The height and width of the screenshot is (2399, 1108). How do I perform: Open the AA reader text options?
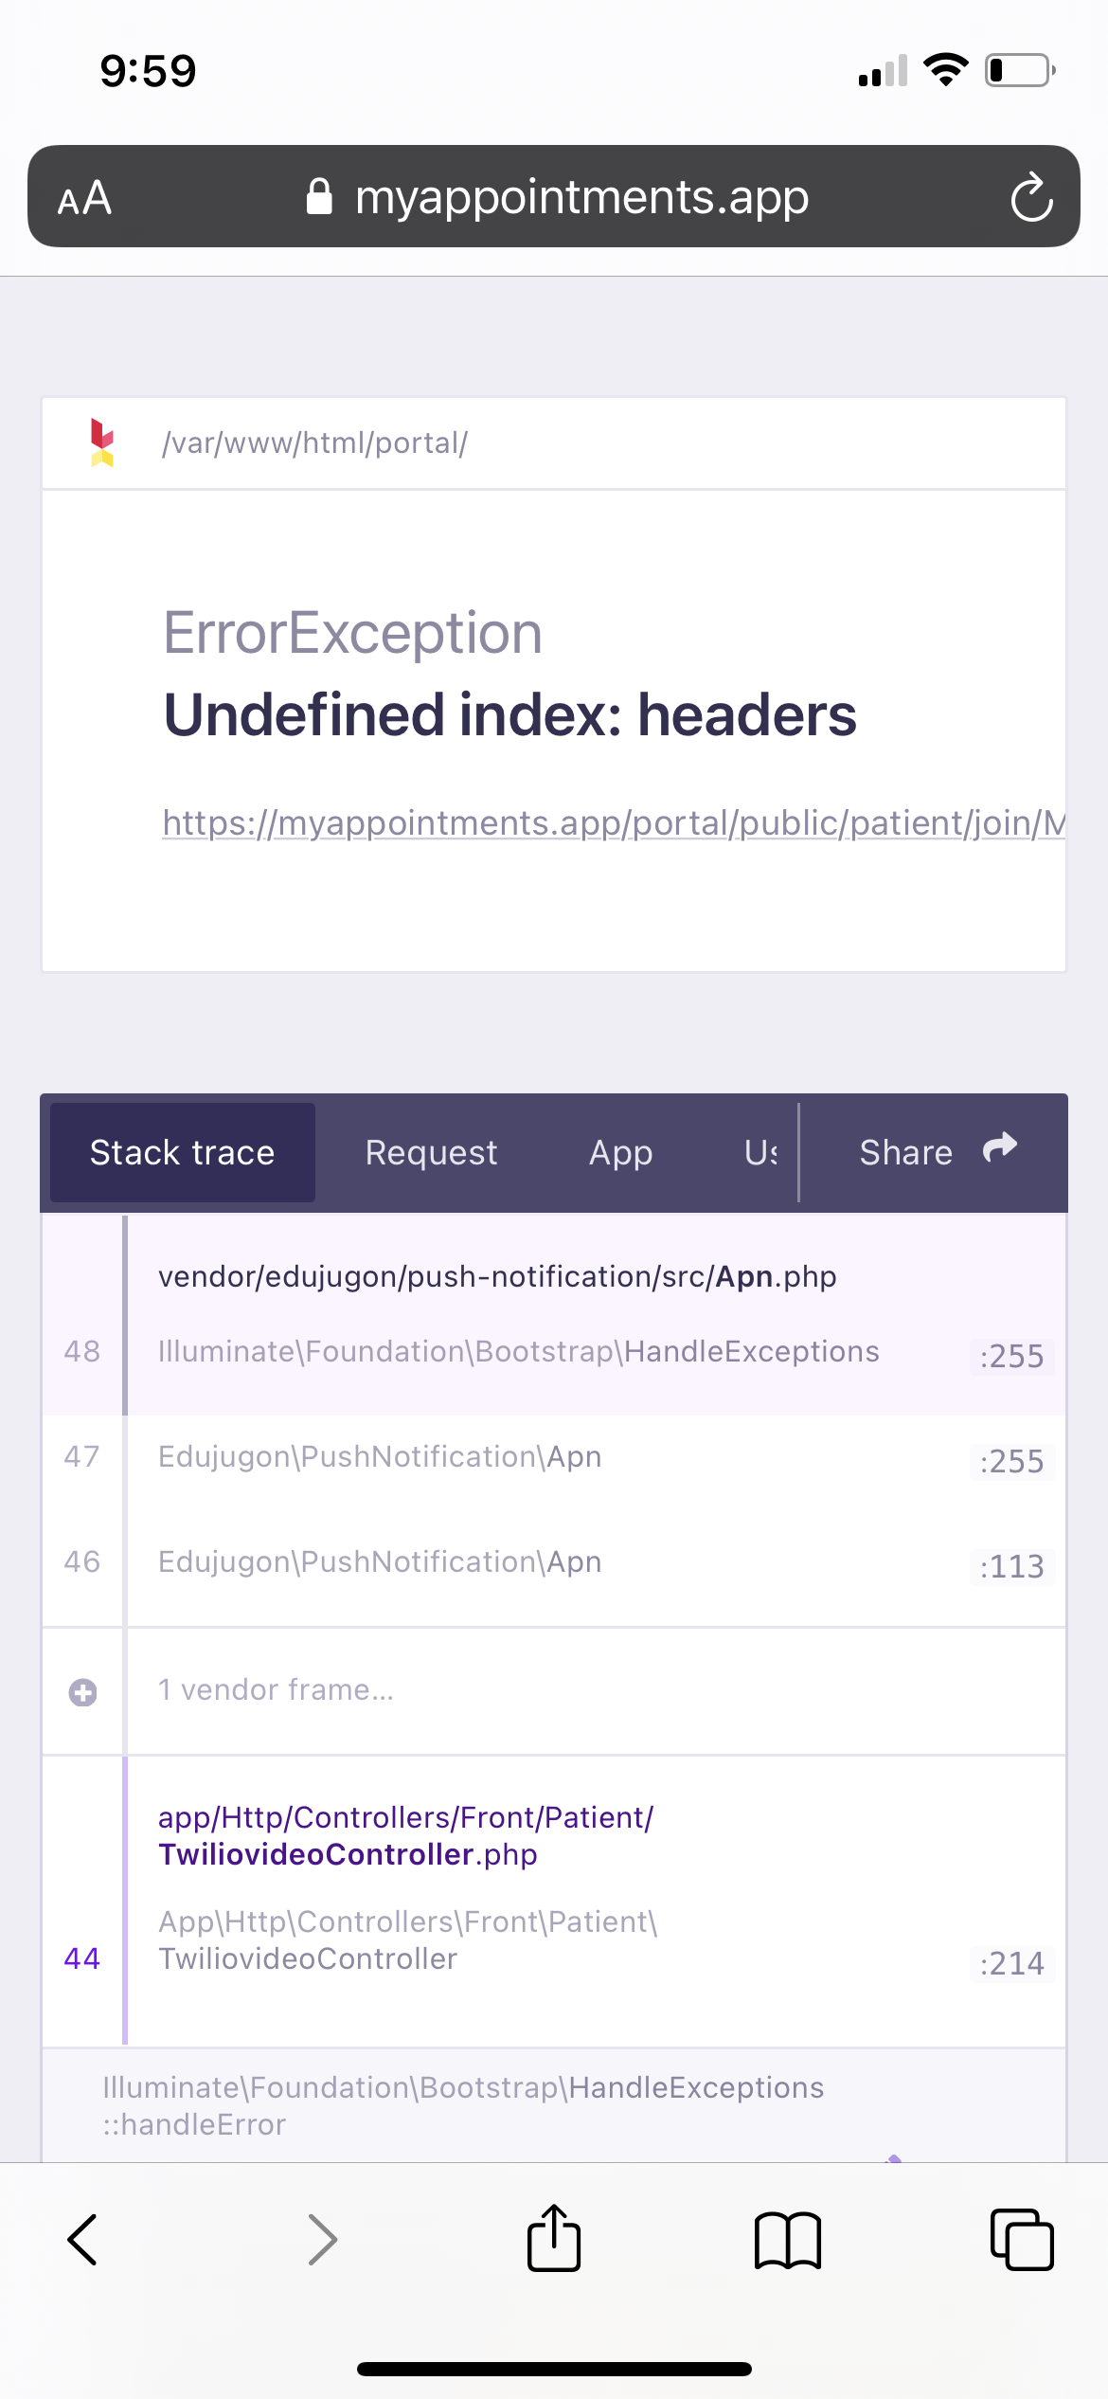click(x=85, y=198)
